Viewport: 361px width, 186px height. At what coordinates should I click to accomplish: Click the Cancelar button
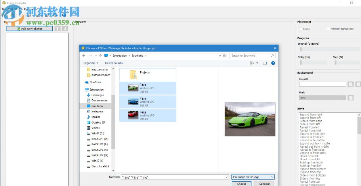pyautogui.click(x=265, y=184)
